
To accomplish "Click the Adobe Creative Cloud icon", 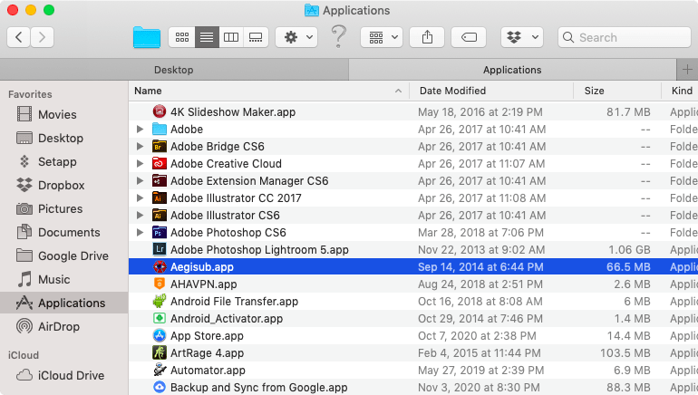I will click(160, 164).
